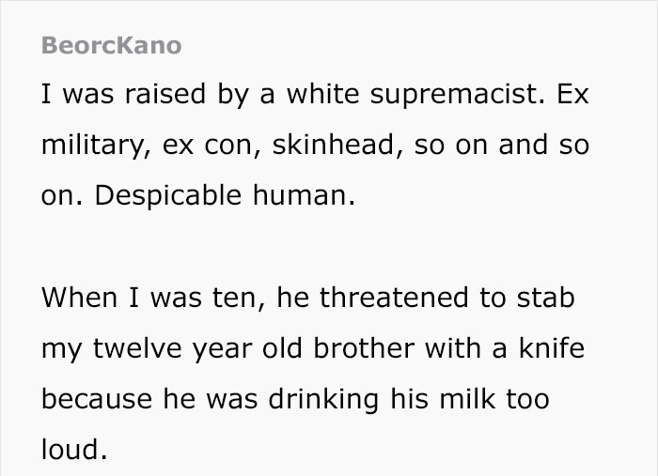
Task: Click the final word 'loud'
Action: tap(70, 450)
